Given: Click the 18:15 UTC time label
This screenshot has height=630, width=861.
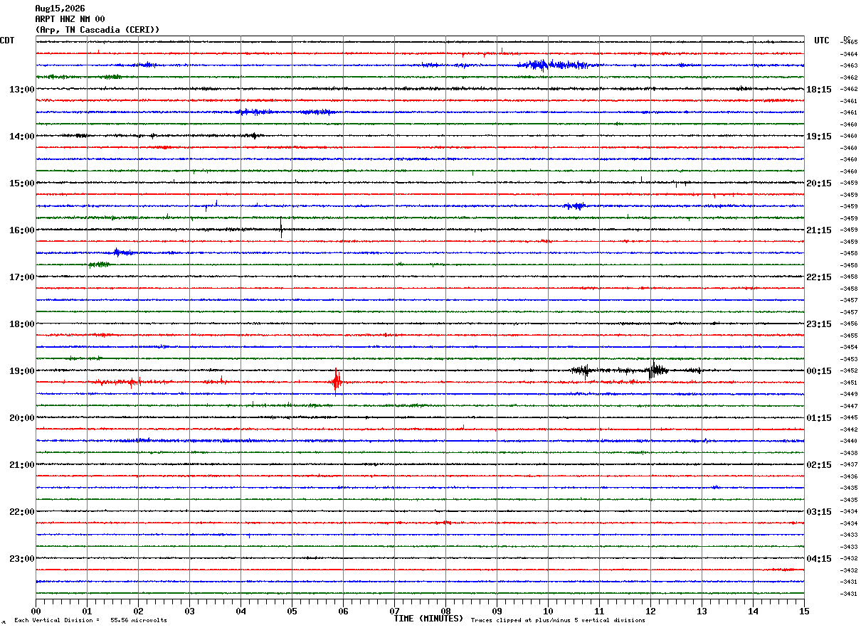Looking at the screenshot, I should (x=819, y=89).
